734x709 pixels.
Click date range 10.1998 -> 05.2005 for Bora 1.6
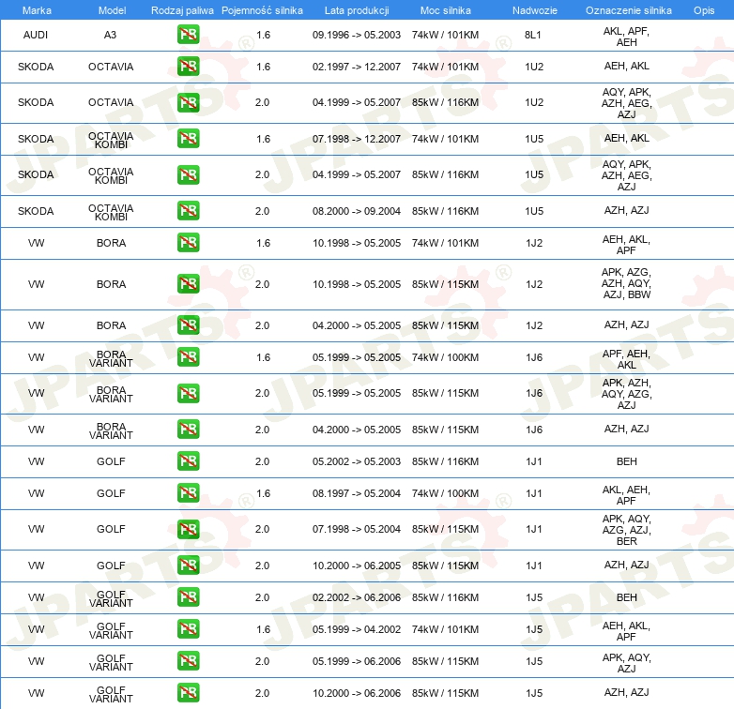357,243
